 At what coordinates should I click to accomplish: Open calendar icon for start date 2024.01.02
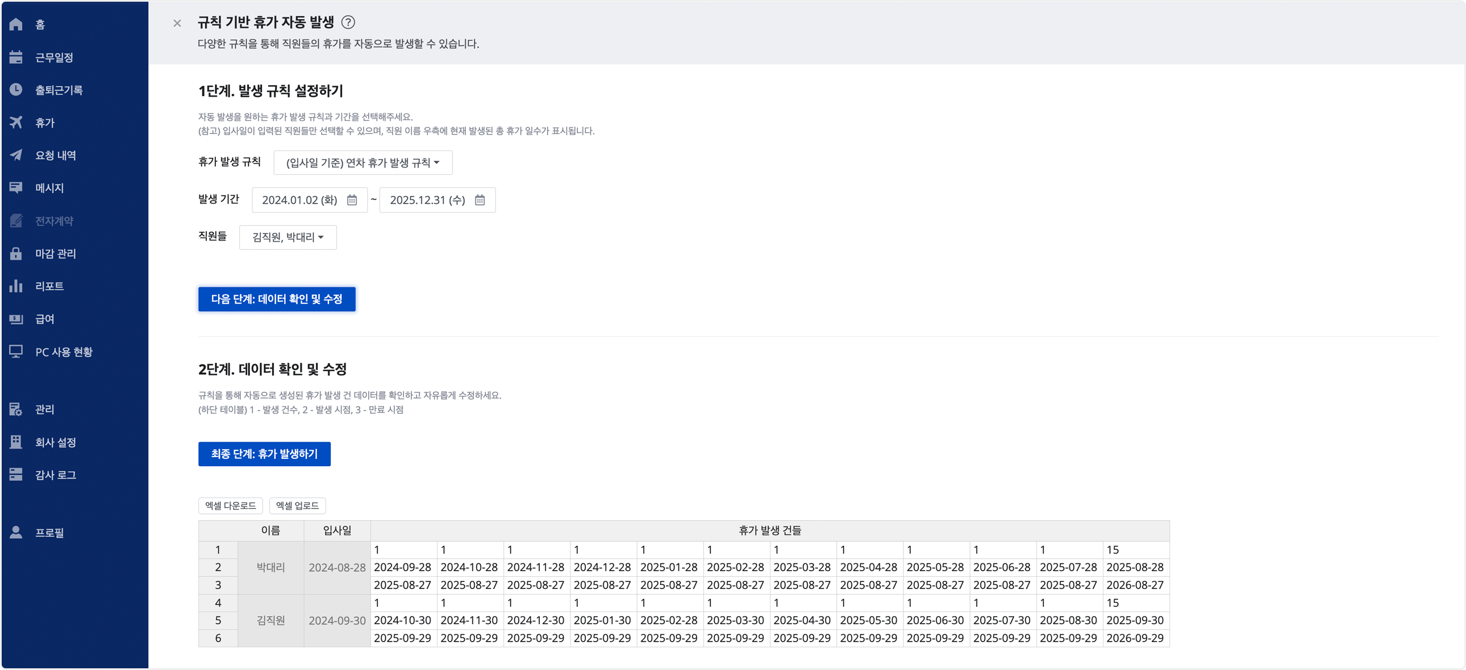(x=352, y=200)
